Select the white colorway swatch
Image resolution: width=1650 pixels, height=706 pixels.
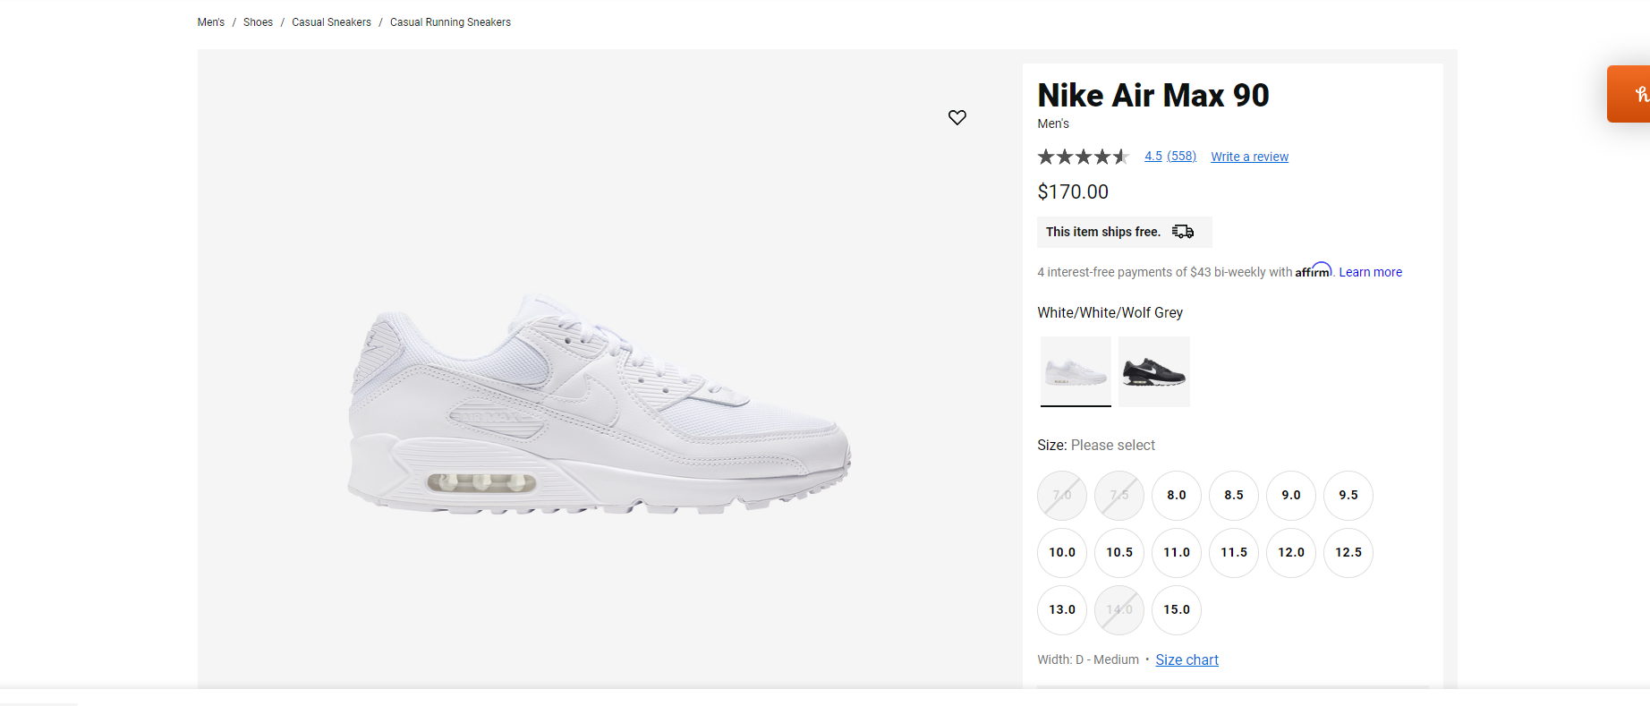click(1076, 371)
